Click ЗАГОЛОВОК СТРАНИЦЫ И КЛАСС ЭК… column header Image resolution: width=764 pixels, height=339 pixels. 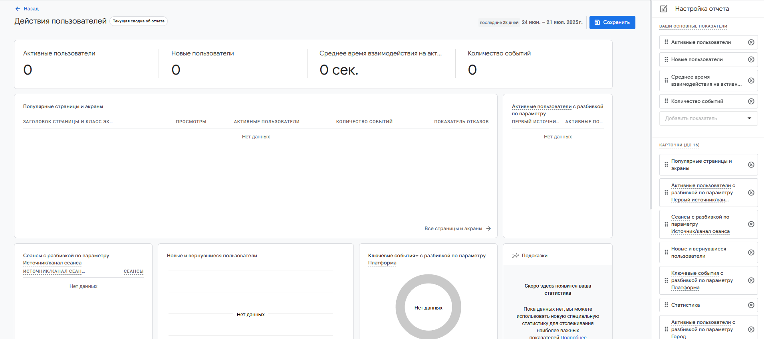[x=68, y=122]
